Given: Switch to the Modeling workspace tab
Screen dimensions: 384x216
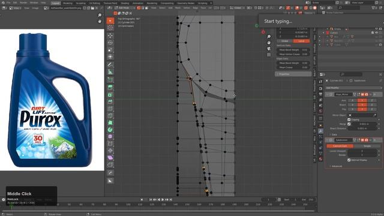Looking at the screenshot, I should (x=68, y=3).
